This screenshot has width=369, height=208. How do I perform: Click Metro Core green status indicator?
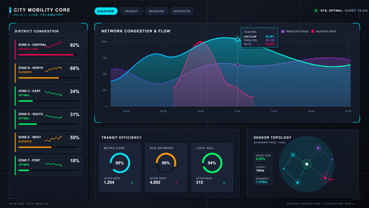tap(132, 183)
